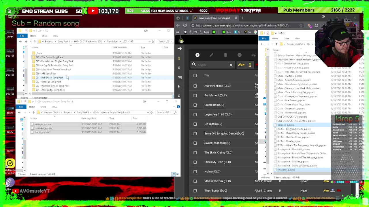369x207 pixels.
Task: Open the Q section in songlist sidebar
Action: point(179,68)
